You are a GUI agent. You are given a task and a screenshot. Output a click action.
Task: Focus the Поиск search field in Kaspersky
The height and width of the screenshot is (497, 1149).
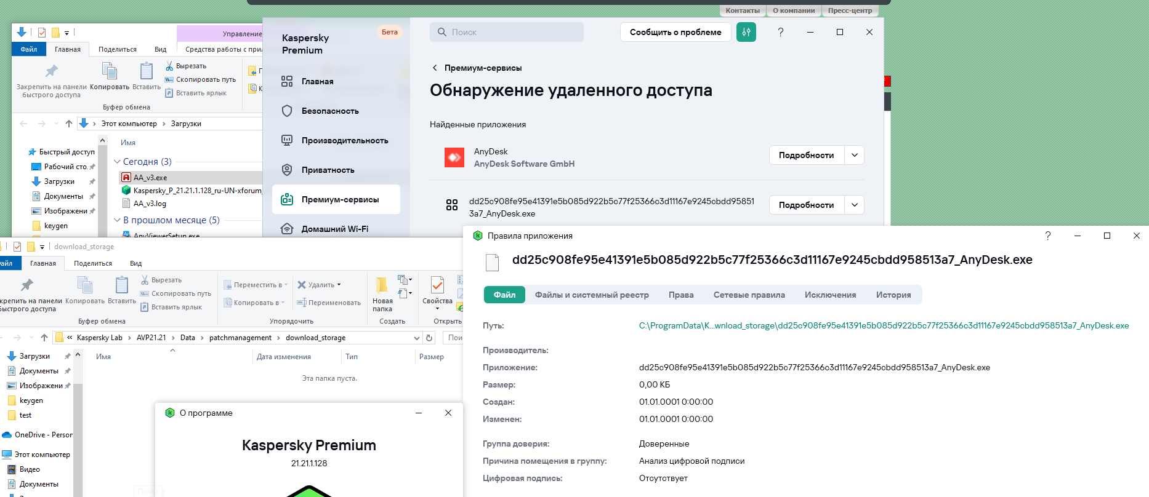point(507,32)
